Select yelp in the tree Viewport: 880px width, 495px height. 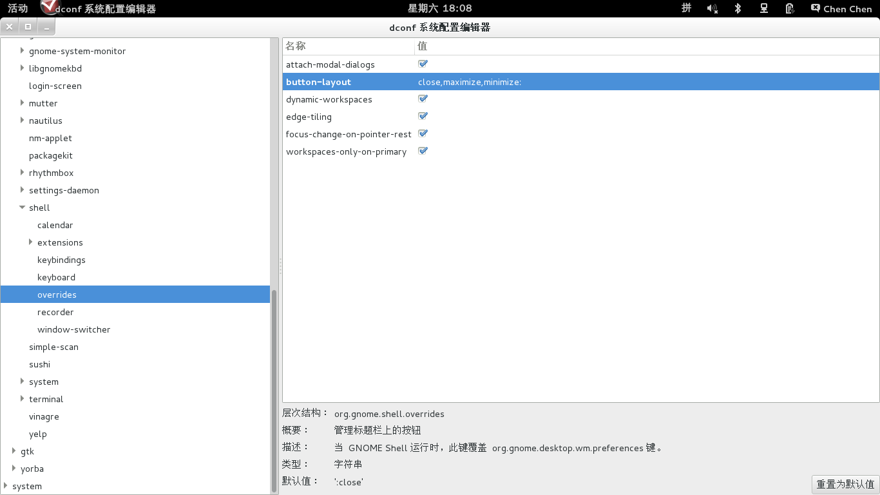point(38,434)
